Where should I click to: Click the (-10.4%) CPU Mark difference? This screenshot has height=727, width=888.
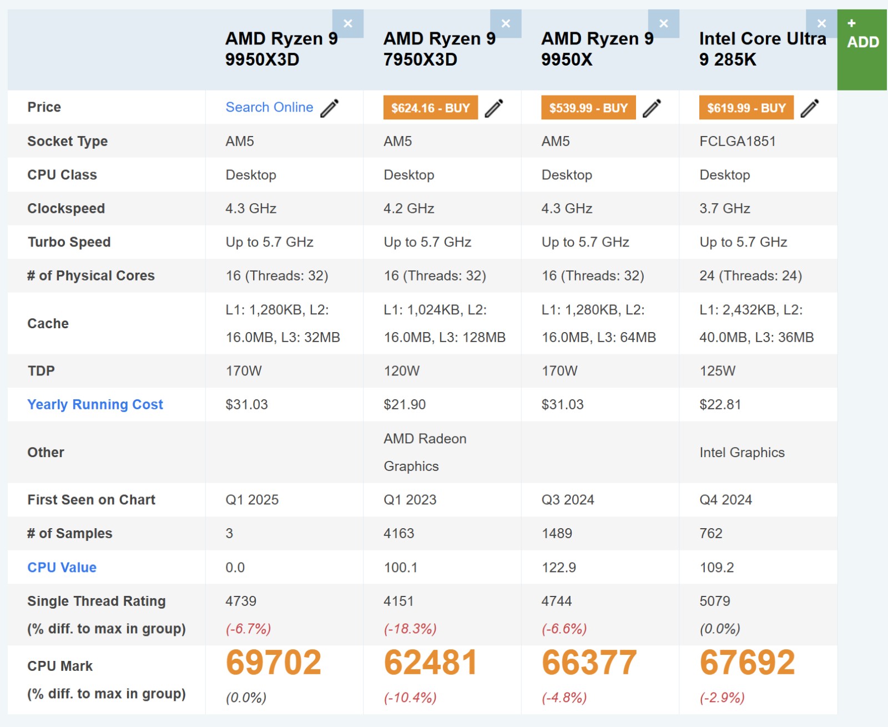410,698
